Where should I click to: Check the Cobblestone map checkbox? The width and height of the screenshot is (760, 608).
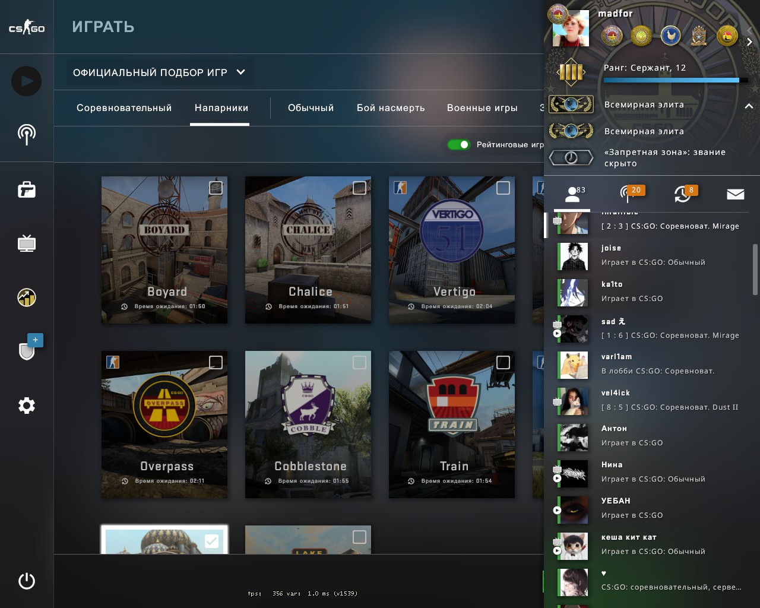coord(359,362)
